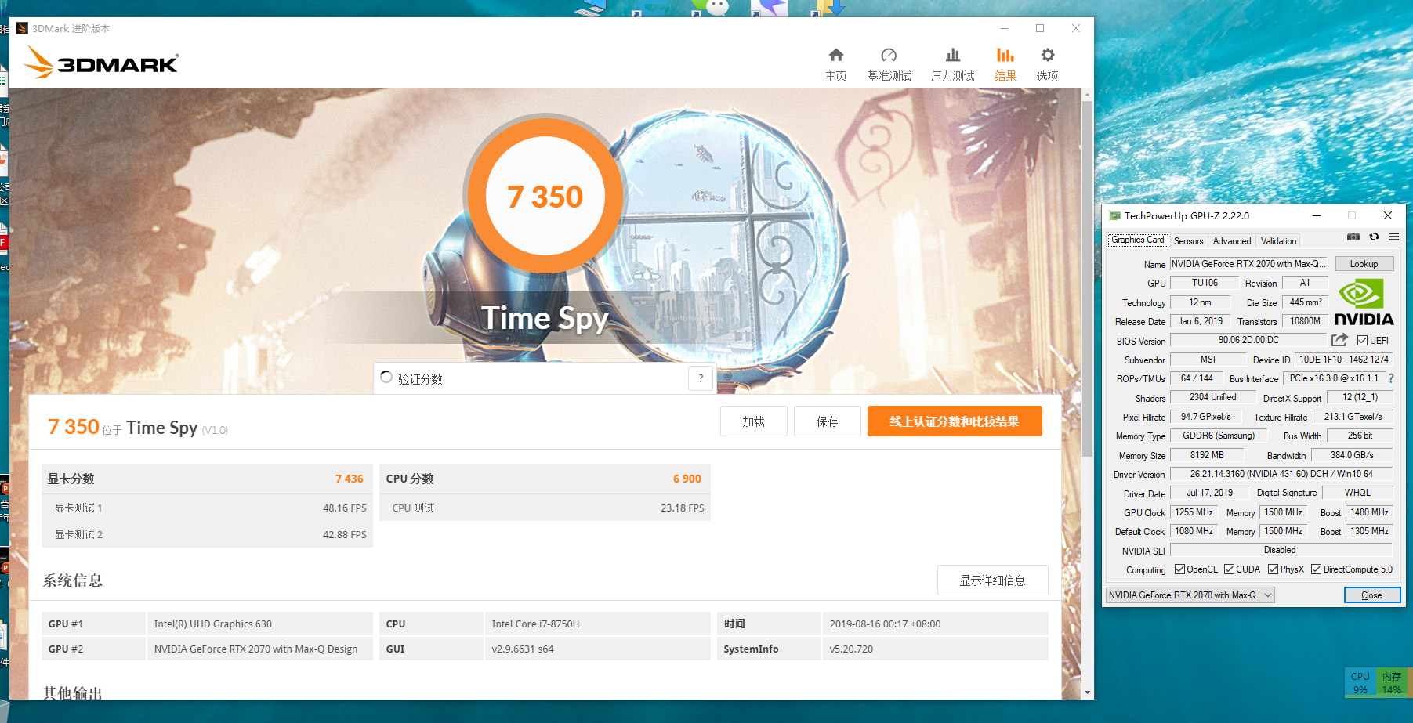Click the orange 线上认证分数和比较结果 button
The width and height of the screenshot is (1413, 723).
pos(955,421)
